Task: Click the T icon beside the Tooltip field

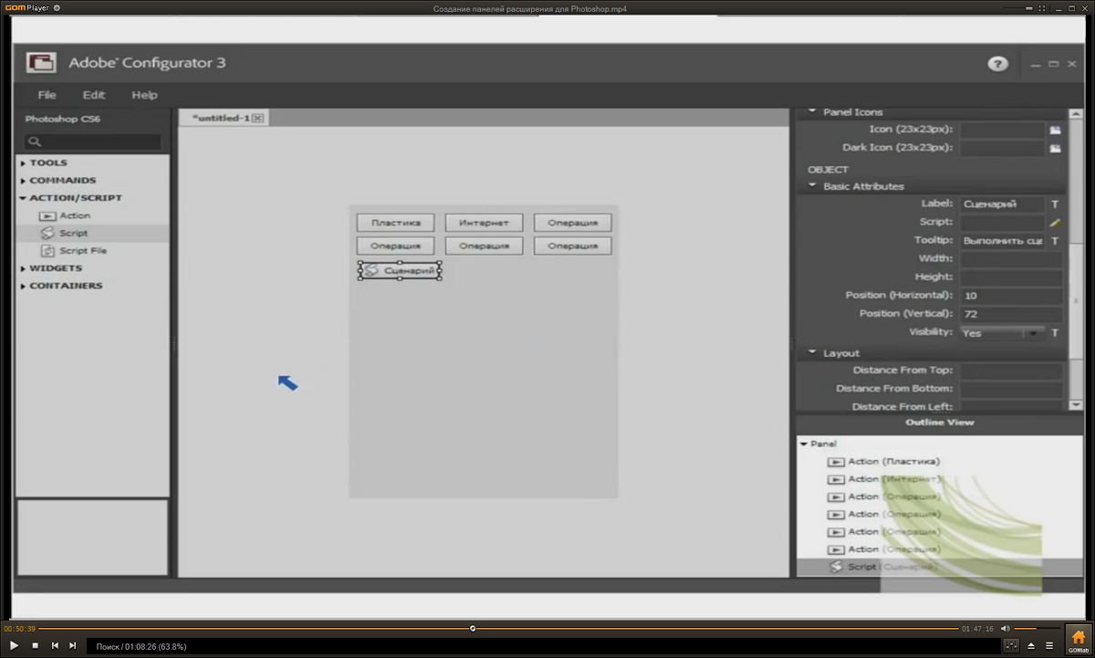Action: 1055,241
